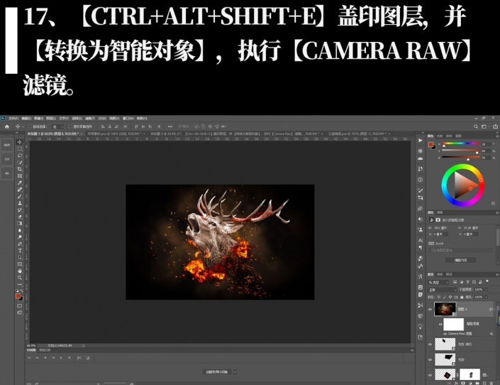The width and height of the screenshot is (500, 385).
Task: Toggle layer filtering switch on/off
Action: (487, 282)
